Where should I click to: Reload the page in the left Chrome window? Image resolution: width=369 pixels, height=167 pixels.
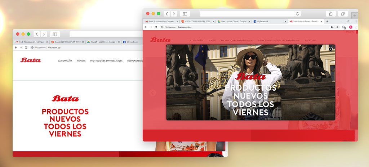[26, 48]
